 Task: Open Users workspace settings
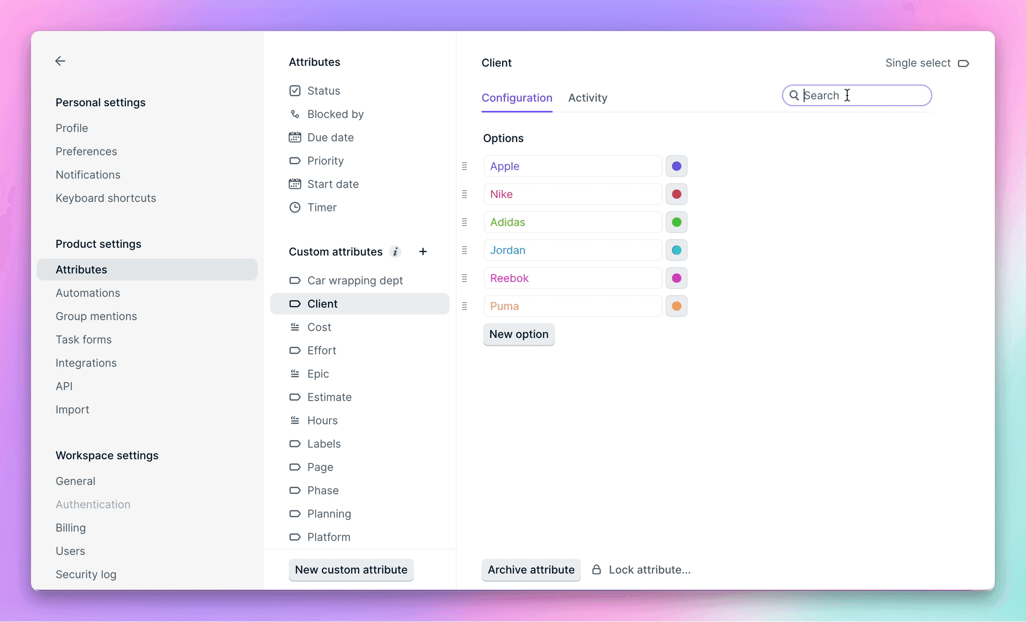tap(70, 551)
